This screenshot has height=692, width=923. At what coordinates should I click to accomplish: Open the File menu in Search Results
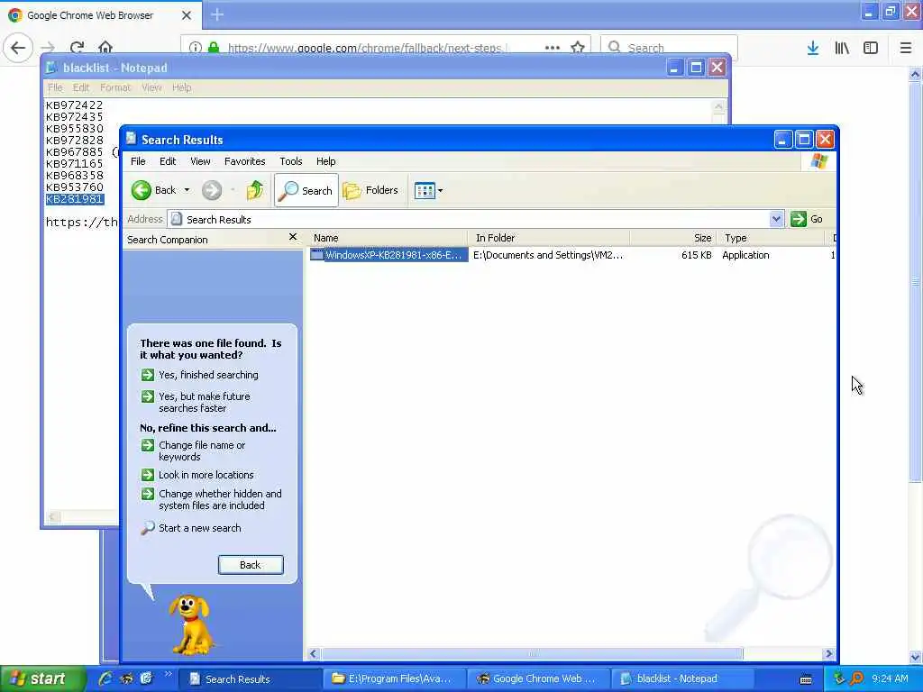pyautogui.click(x=138, y=161)
